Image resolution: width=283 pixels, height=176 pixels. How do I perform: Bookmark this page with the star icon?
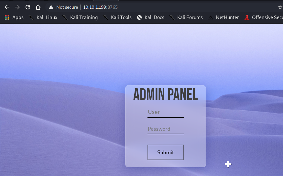coord(280,7)
